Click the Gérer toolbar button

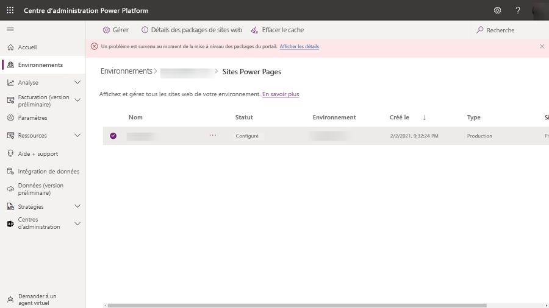[x=115, y=30]
